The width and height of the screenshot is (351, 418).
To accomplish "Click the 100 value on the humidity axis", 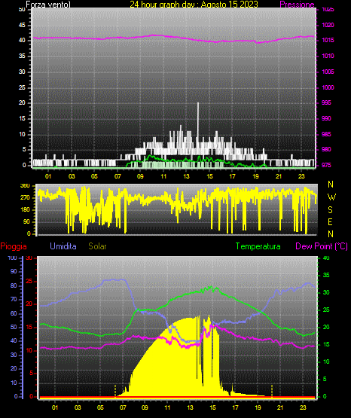I will coord(12,258).
